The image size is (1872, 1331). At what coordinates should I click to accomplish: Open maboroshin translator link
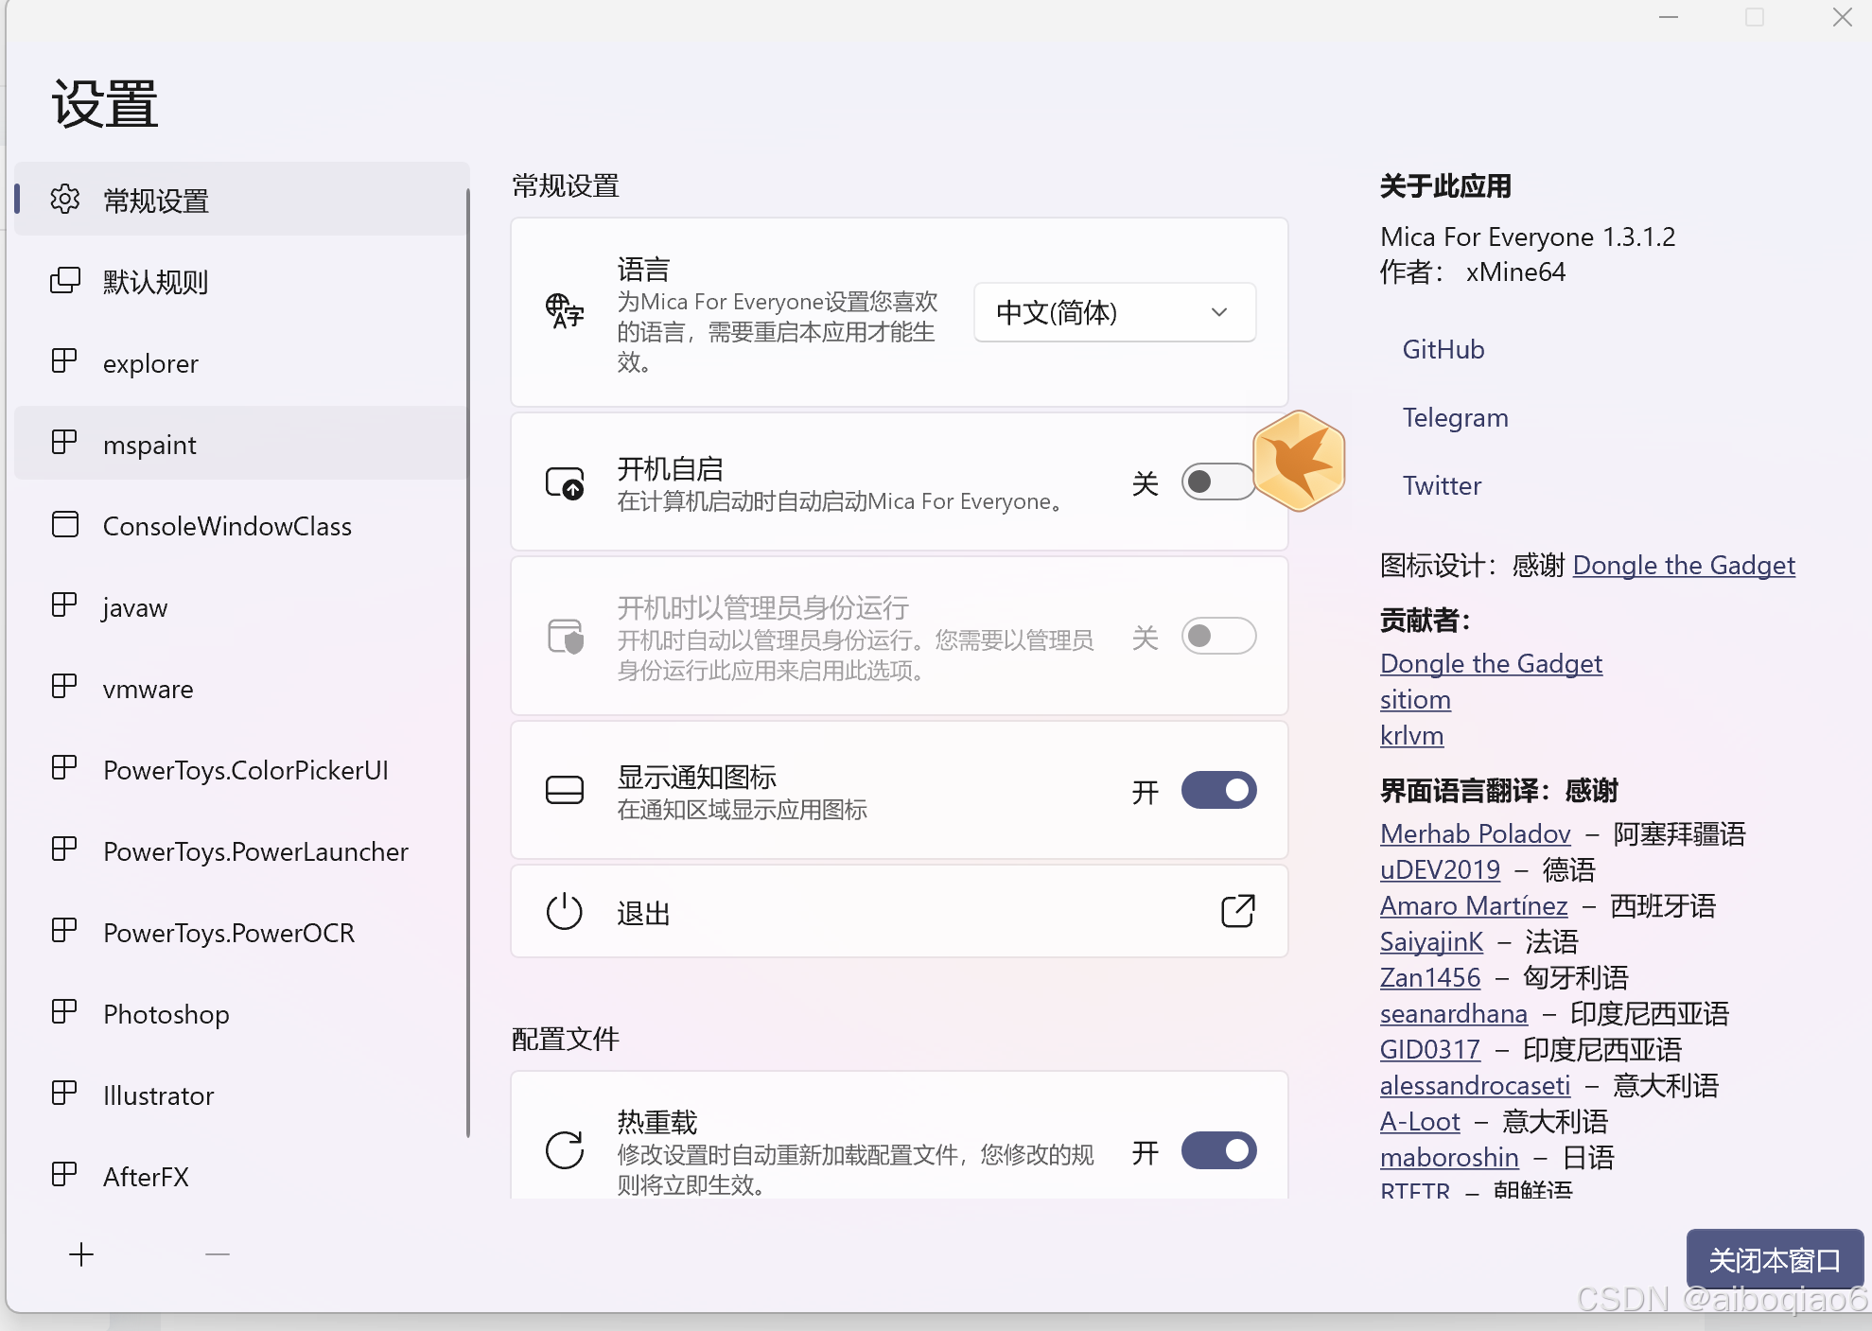click(1449, 1157)
